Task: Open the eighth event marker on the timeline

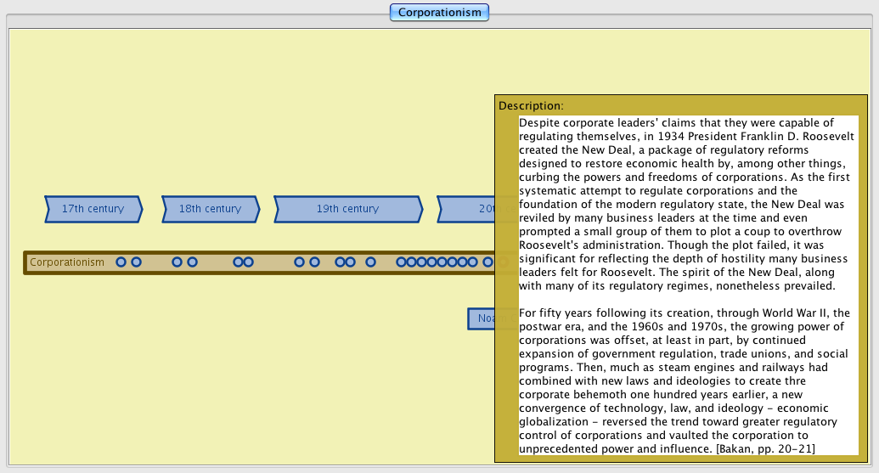Action: pos(314,262)
